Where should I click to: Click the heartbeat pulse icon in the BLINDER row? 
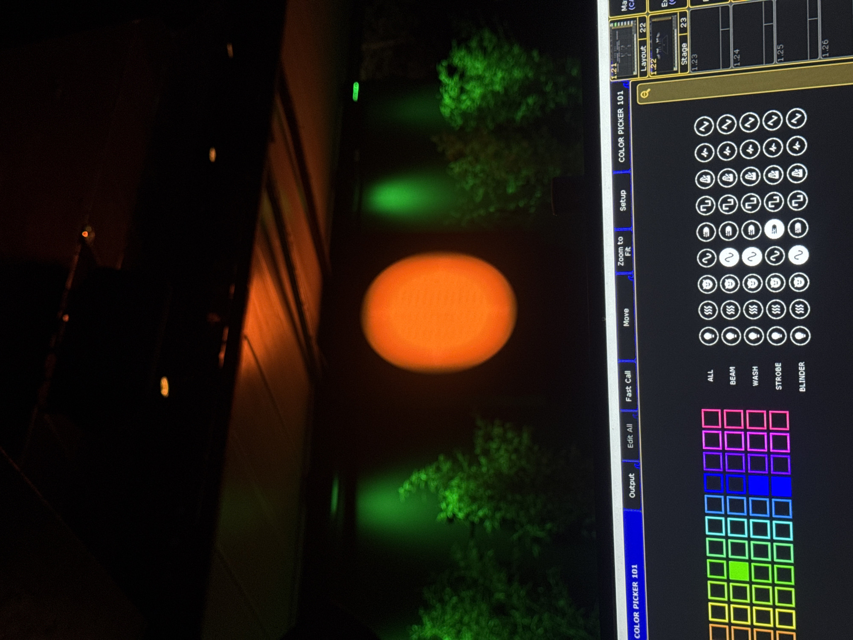(x=797, y=146)
